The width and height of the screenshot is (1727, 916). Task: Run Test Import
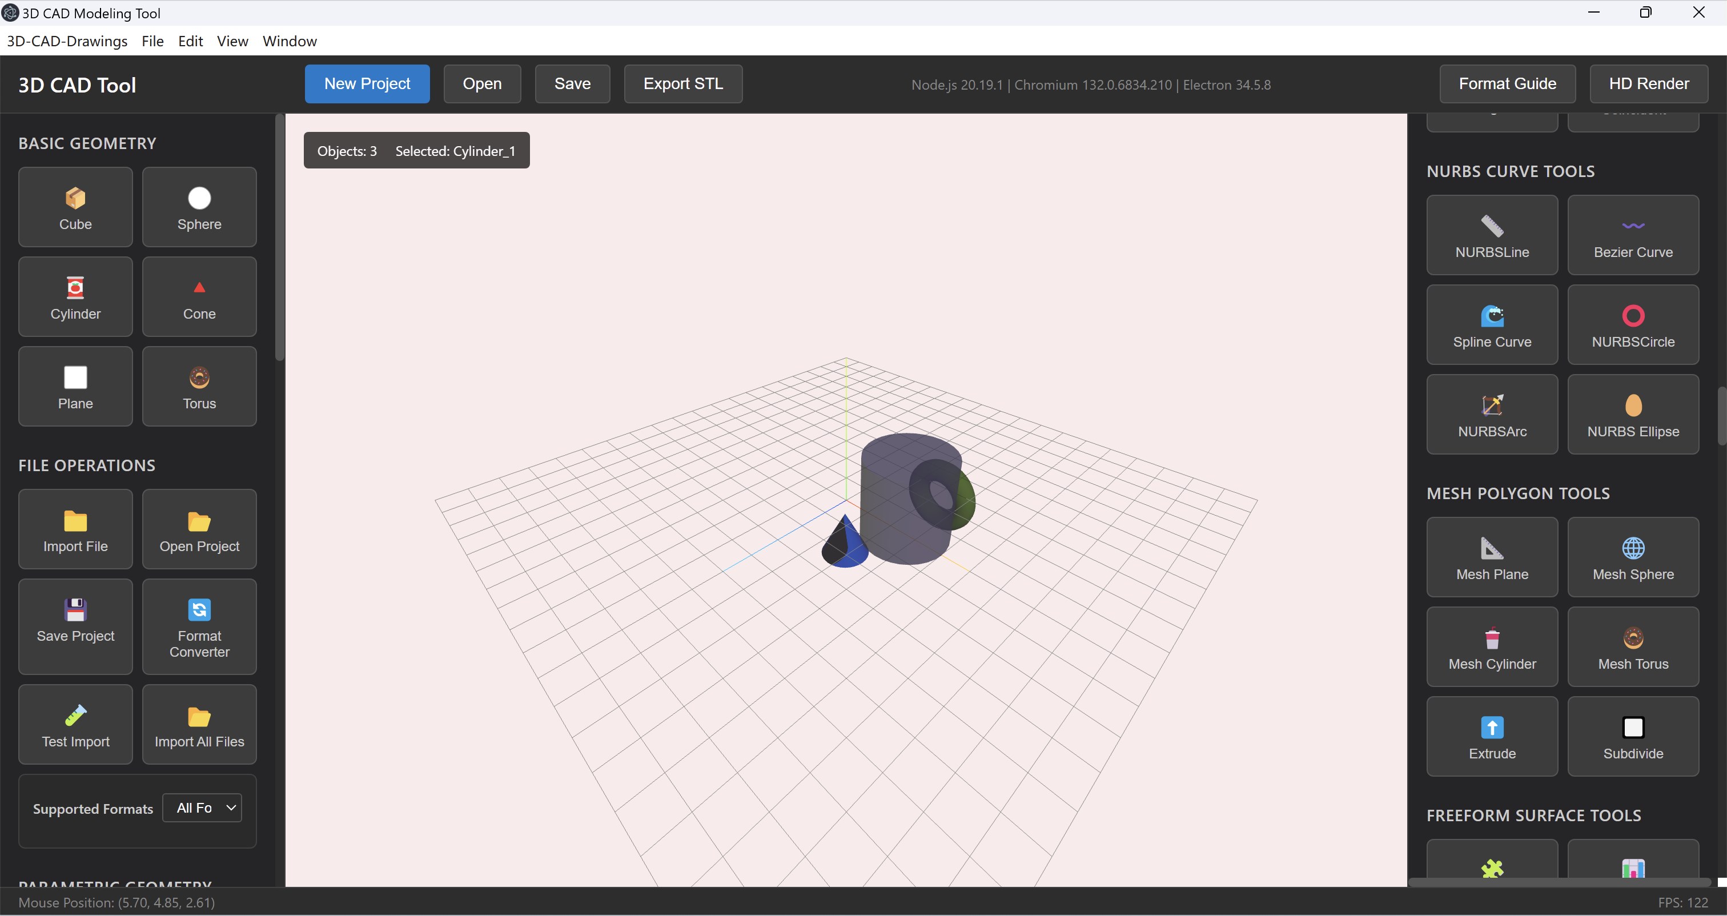pyautogui.click(x=75, y=724)
